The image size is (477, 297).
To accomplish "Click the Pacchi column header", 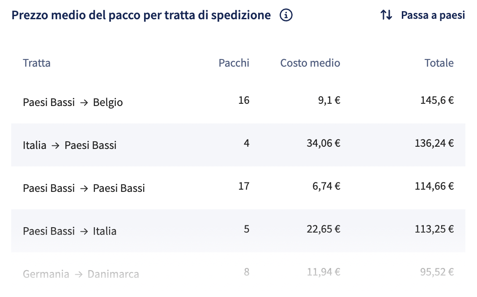I will (x=234, y=63).
